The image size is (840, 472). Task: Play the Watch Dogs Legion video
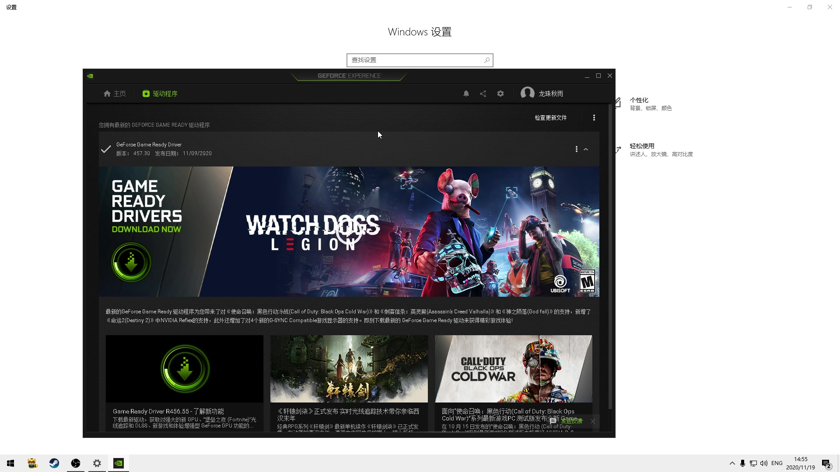(349, 232)
